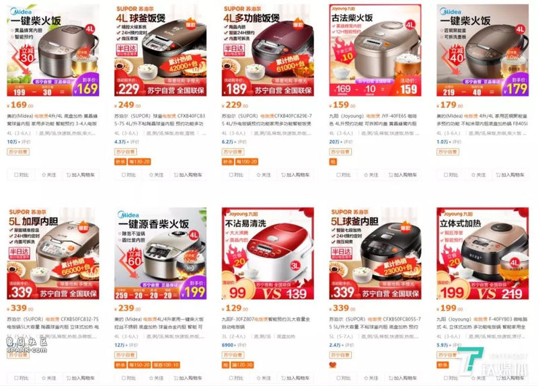Screen dimensions: 538x386
Task: Check 对比 box for Joyoung ¥159 cooker
Action: pos(344,175)
